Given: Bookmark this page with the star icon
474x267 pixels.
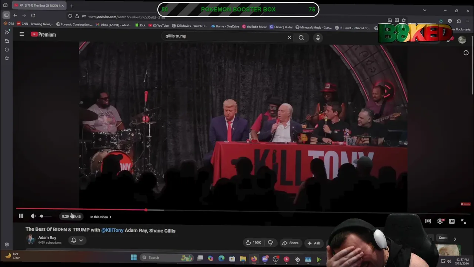Looking at the screenshot, I should (404, 20).
